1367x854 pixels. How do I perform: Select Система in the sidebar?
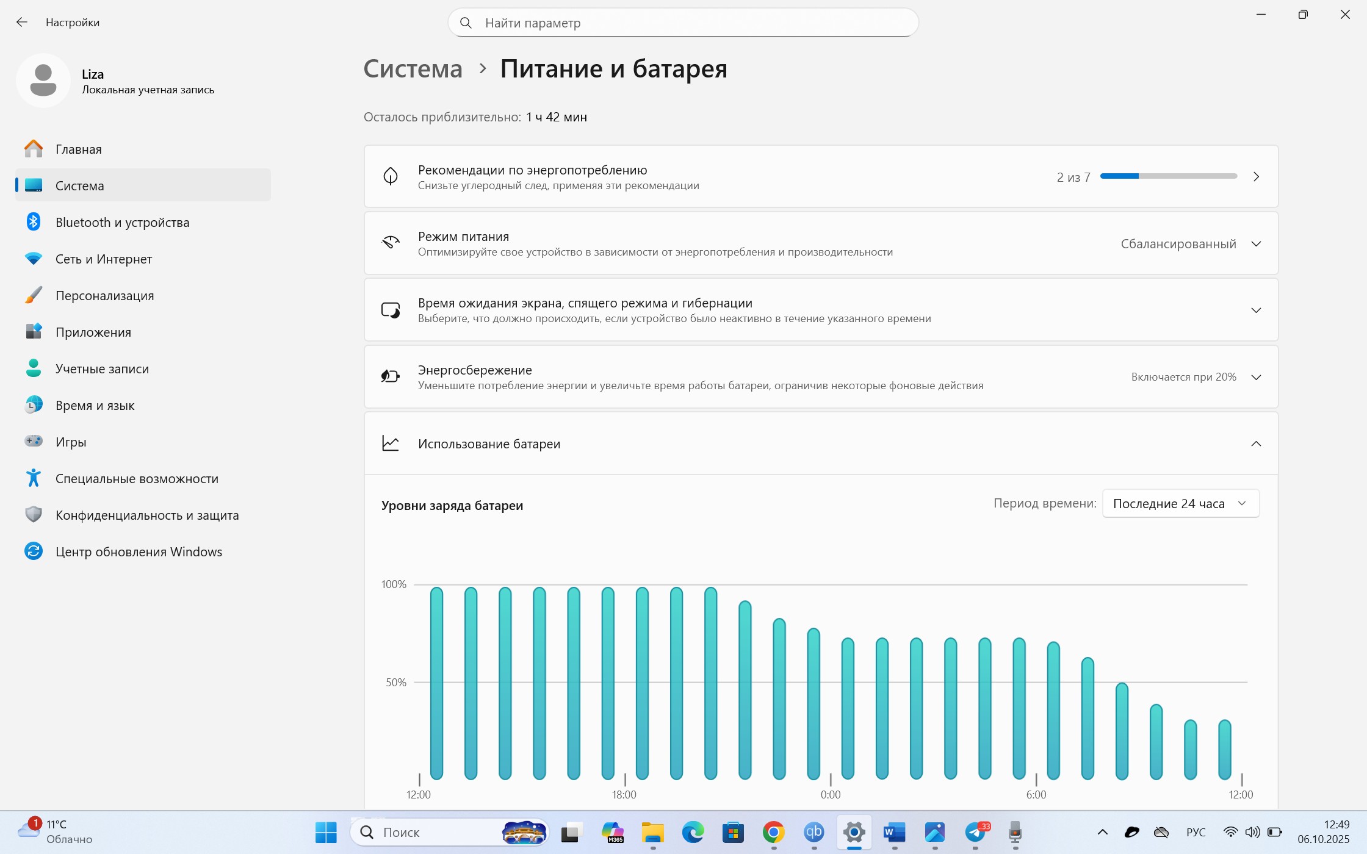(x=143, y=185)
